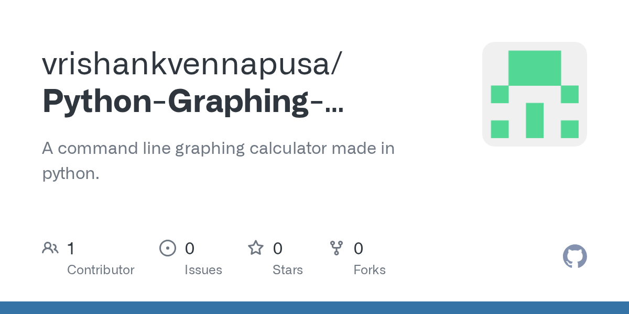The width and height of the screenshot is (629, 314).
Task: Click the Issues circle-dot icon
Action: click(167, 248)
